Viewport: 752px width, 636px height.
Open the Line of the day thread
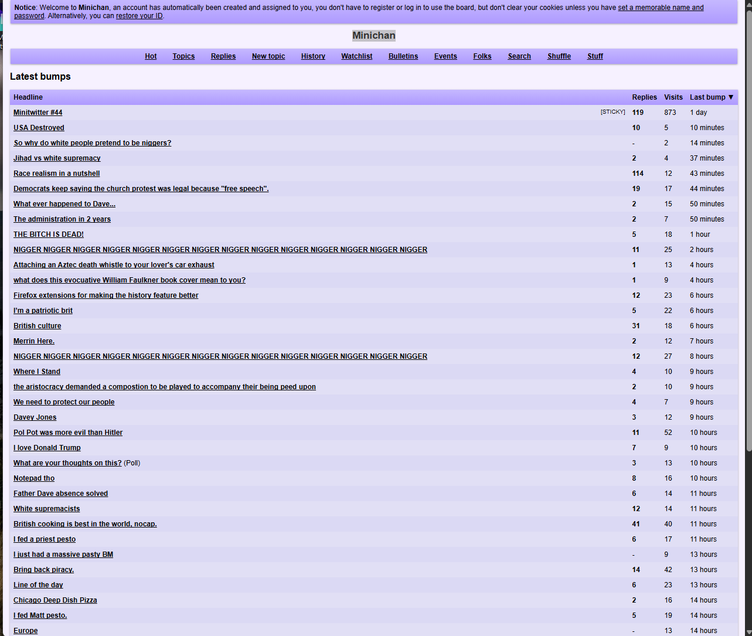click(38, 585)
